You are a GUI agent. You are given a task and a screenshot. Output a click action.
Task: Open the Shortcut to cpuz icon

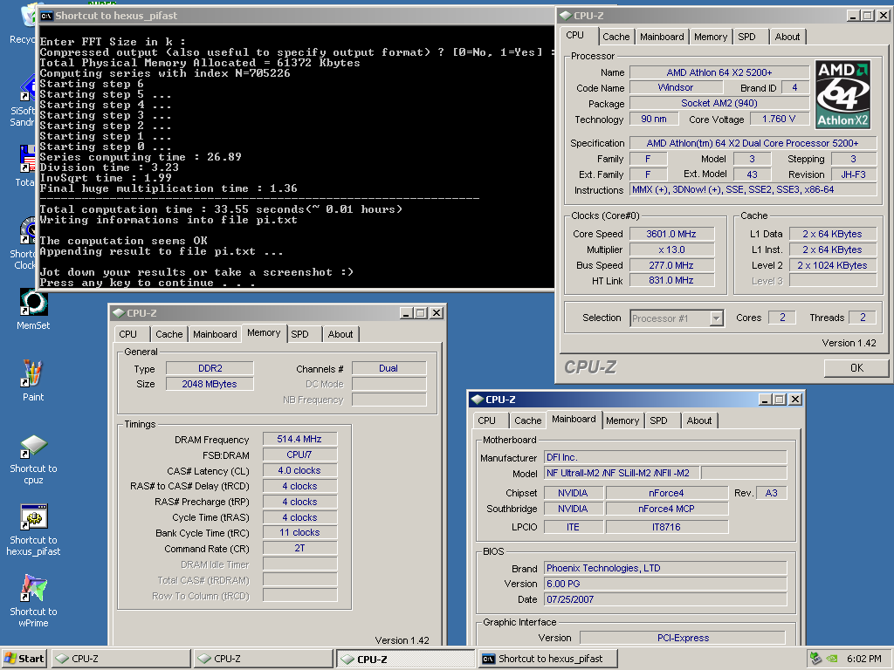click(x=33, y=459)
